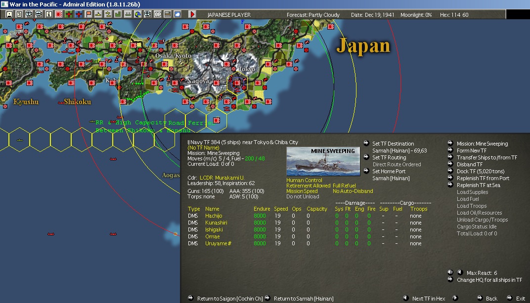Click the weather cloud toolbar icon
530x303 pixels.
tap(177, 14)
